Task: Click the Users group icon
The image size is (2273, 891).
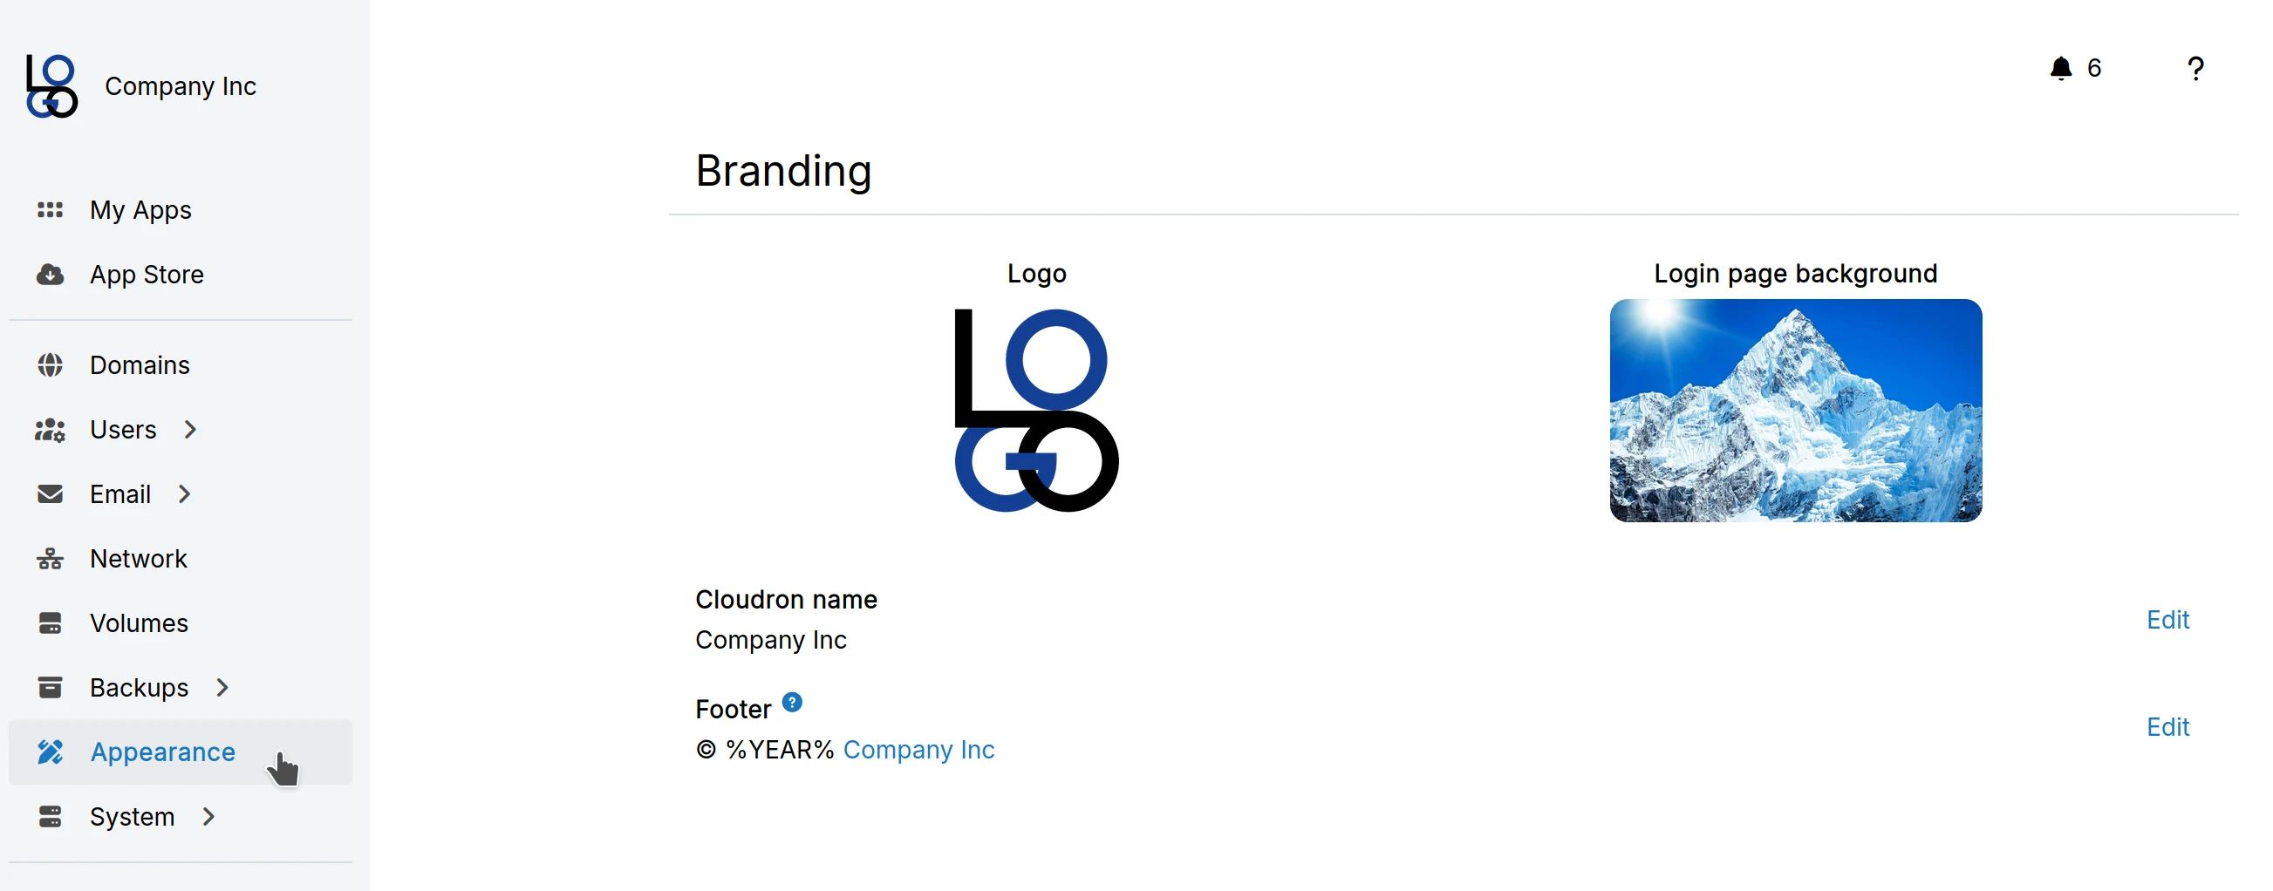Action: [51, 430]
